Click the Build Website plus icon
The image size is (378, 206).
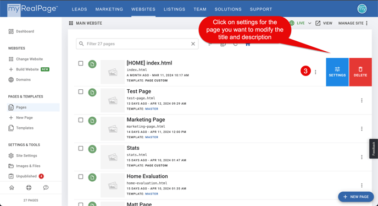pos(11,69)
